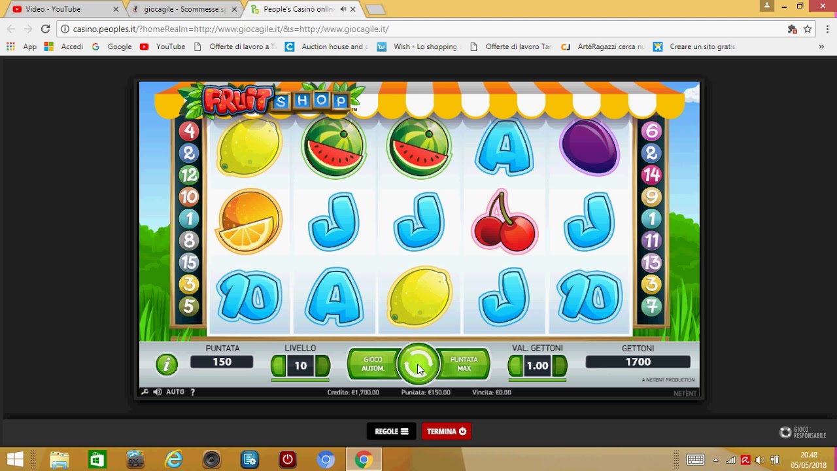The height and width of the screenshot is (471, 837).
Task: Click the cherry symbol on reel four
Action: [504, 222]
